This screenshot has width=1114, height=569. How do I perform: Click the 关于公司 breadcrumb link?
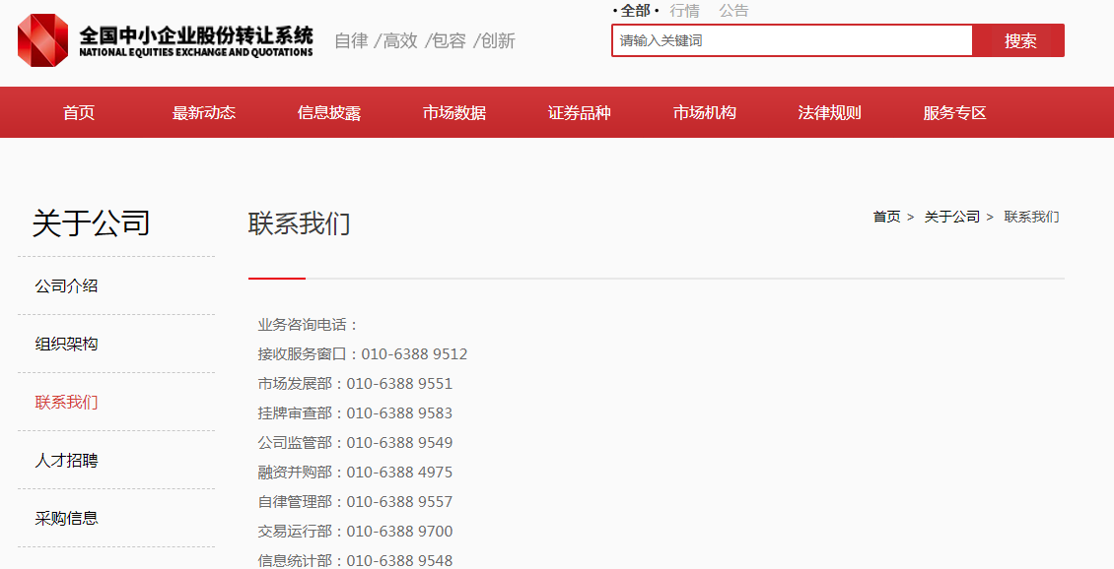click(x=951, y=217)
